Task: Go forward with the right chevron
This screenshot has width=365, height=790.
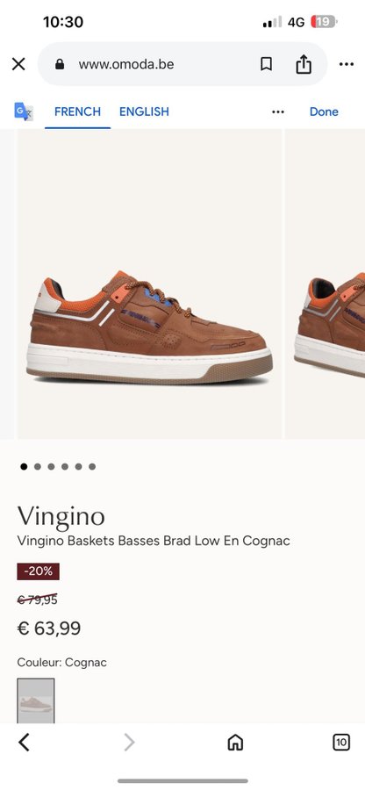Action: tap(129, 742)
